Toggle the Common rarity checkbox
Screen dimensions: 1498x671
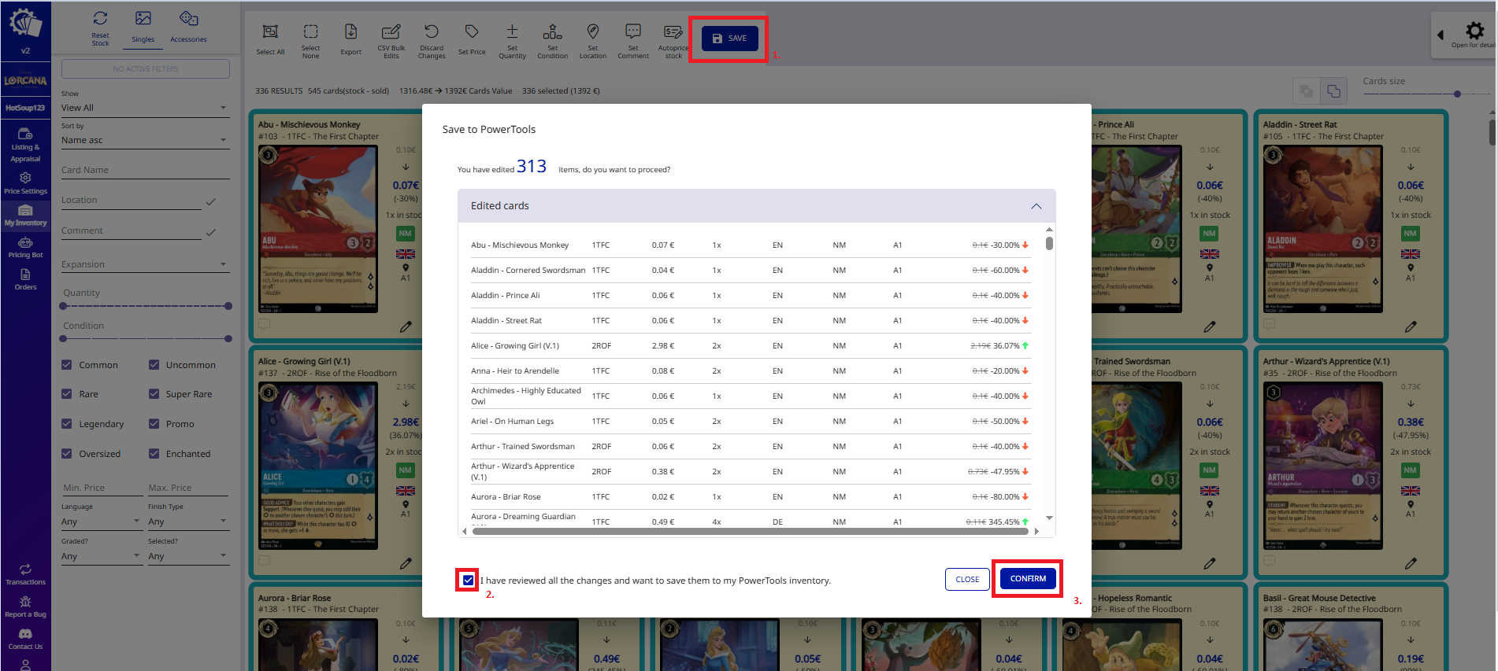point(67,364)
